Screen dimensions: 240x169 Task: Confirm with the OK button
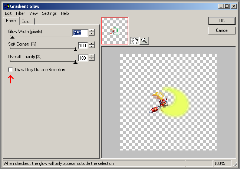click(x=222, y=21)
